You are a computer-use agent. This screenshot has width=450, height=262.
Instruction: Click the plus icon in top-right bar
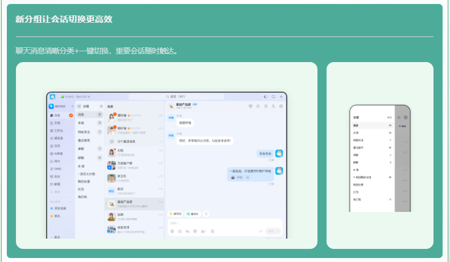(x=281, y=97)
